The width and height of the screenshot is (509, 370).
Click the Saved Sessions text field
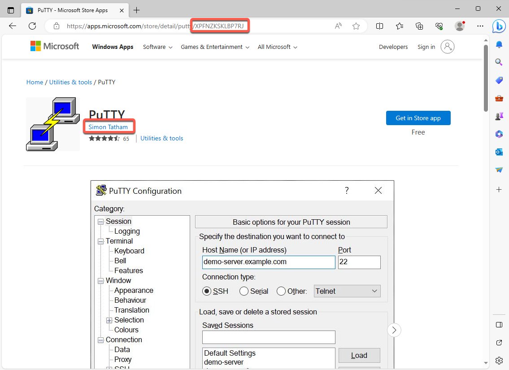point(269,337)
